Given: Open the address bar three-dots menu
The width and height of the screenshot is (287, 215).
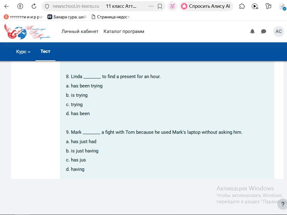Looking at the screenshot, I should coord(151,7).
